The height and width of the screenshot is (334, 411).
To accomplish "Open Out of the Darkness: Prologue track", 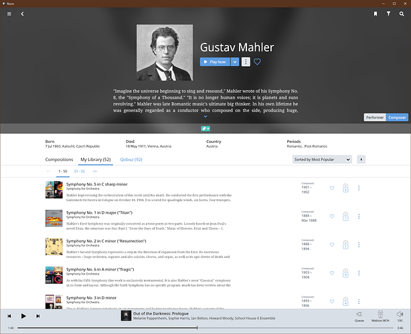I will 161,313.
